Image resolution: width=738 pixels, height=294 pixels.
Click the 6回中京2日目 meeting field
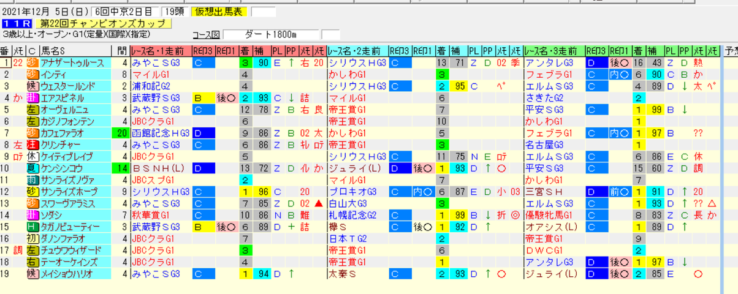click(x=126, y=12)
